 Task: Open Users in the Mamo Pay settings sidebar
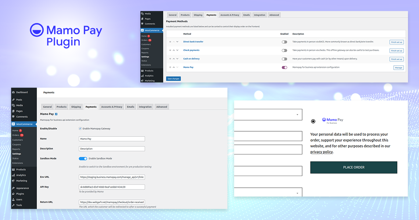tap(19, 199)
